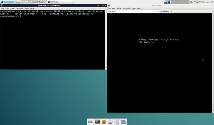The image size is (214, 125).
Task: Click window menu icon of Star Wars titlebar
Action: coord(109,6)
